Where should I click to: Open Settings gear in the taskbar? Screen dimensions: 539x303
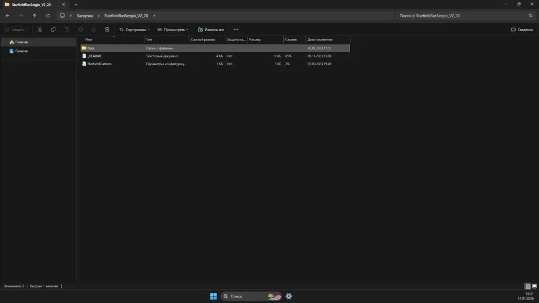(289, 296)
